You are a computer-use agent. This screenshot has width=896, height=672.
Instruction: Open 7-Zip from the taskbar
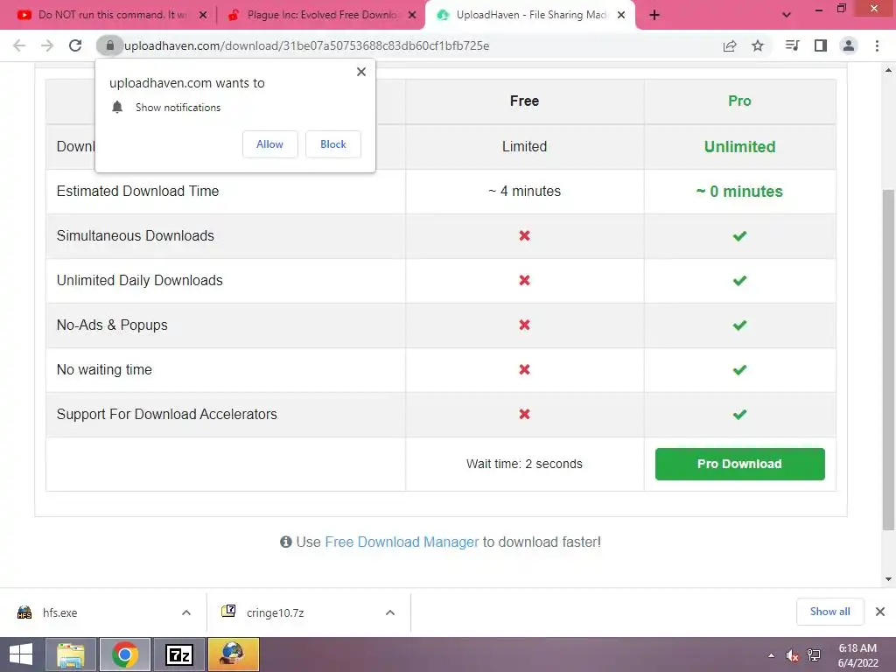[x=179, y=654]
